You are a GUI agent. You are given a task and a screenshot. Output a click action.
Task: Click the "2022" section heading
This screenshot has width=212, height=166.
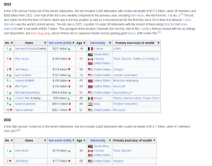point(7,120)
